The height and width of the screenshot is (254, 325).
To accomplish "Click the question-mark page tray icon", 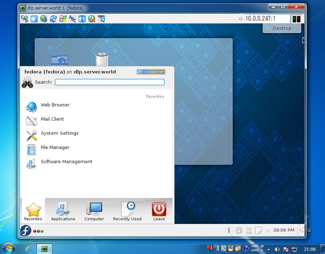I will (x=258, y=230).
